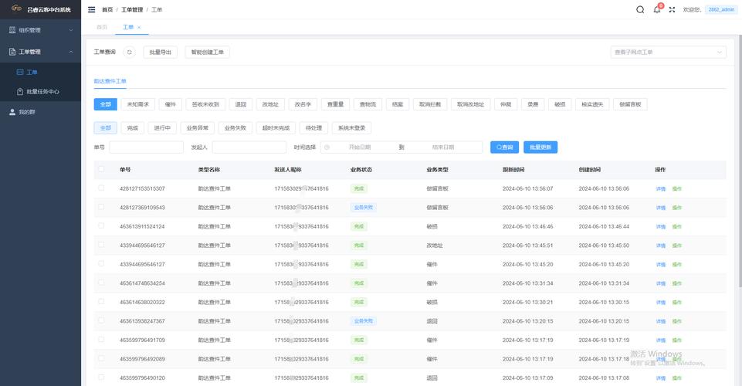Collapse the sidebar with the hamburger icon

pyautogui.click(x=92, y=9)
